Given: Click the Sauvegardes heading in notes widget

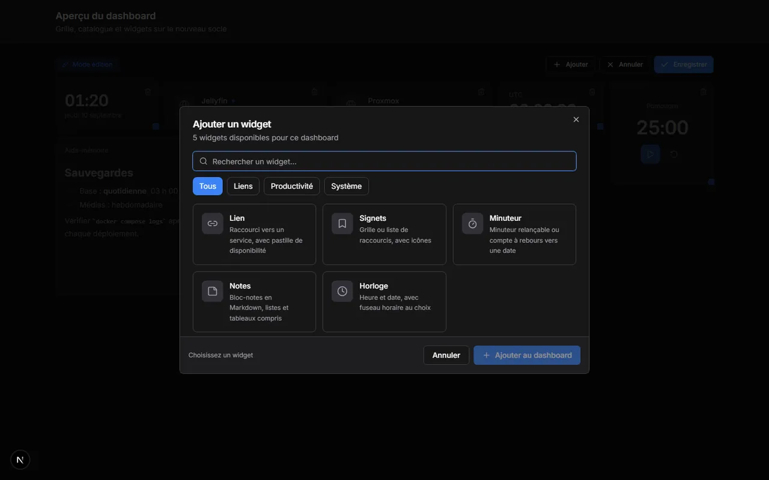Looking at the screenshot, I should click(x=99, y=173).
